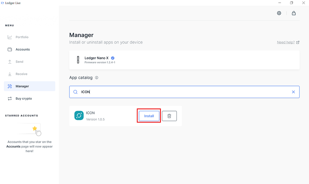Click the Receive download arrow icon
This screenshot has height=184, width=309.
click(x=10, y=74)
